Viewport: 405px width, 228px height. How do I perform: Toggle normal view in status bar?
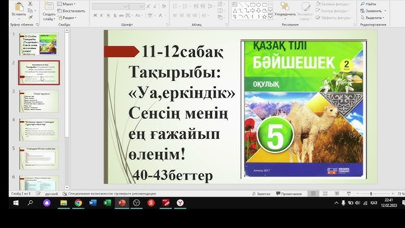pyautogui.click(x=313, y=193)
